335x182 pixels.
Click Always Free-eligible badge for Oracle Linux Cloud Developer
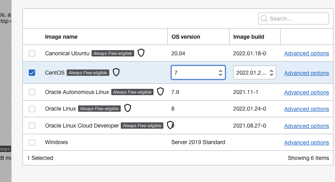[142, 126]
